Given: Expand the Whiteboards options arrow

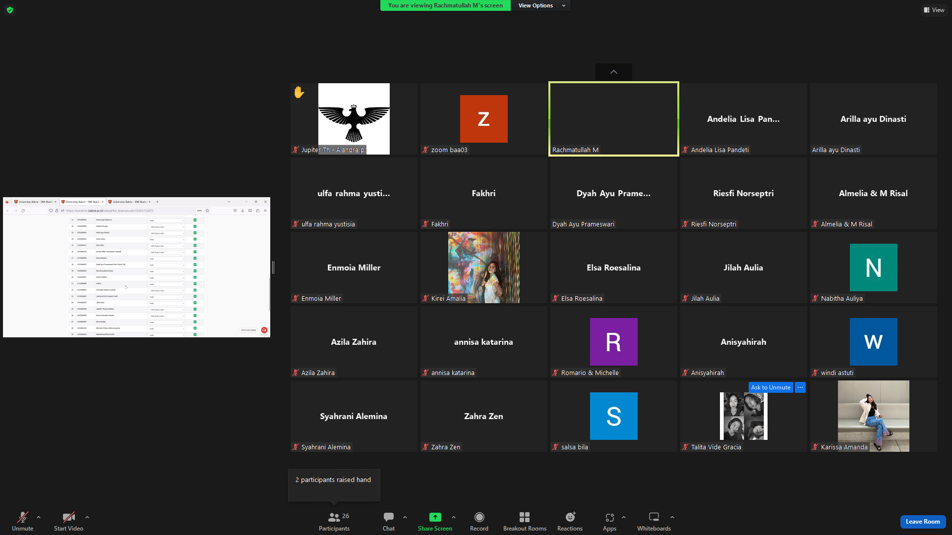Looking at the screenshot, I should pos(672,517).
